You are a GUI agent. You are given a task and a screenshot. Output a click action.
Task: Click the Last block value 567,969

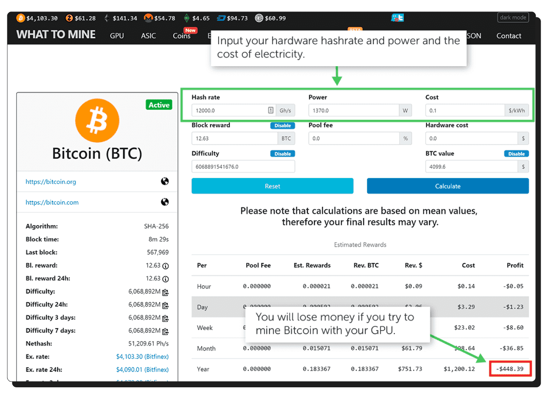pos(158,252)
